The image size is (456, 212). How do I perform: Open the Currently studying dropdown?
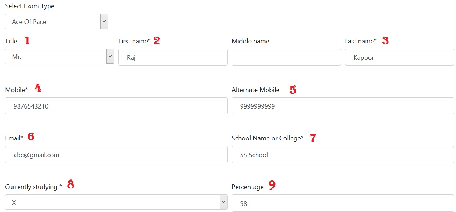point(116,202)
